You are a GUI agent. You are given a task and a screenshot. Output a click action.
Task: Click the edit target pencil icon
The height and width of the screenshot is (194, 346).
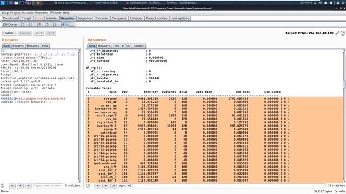[337, 33]
